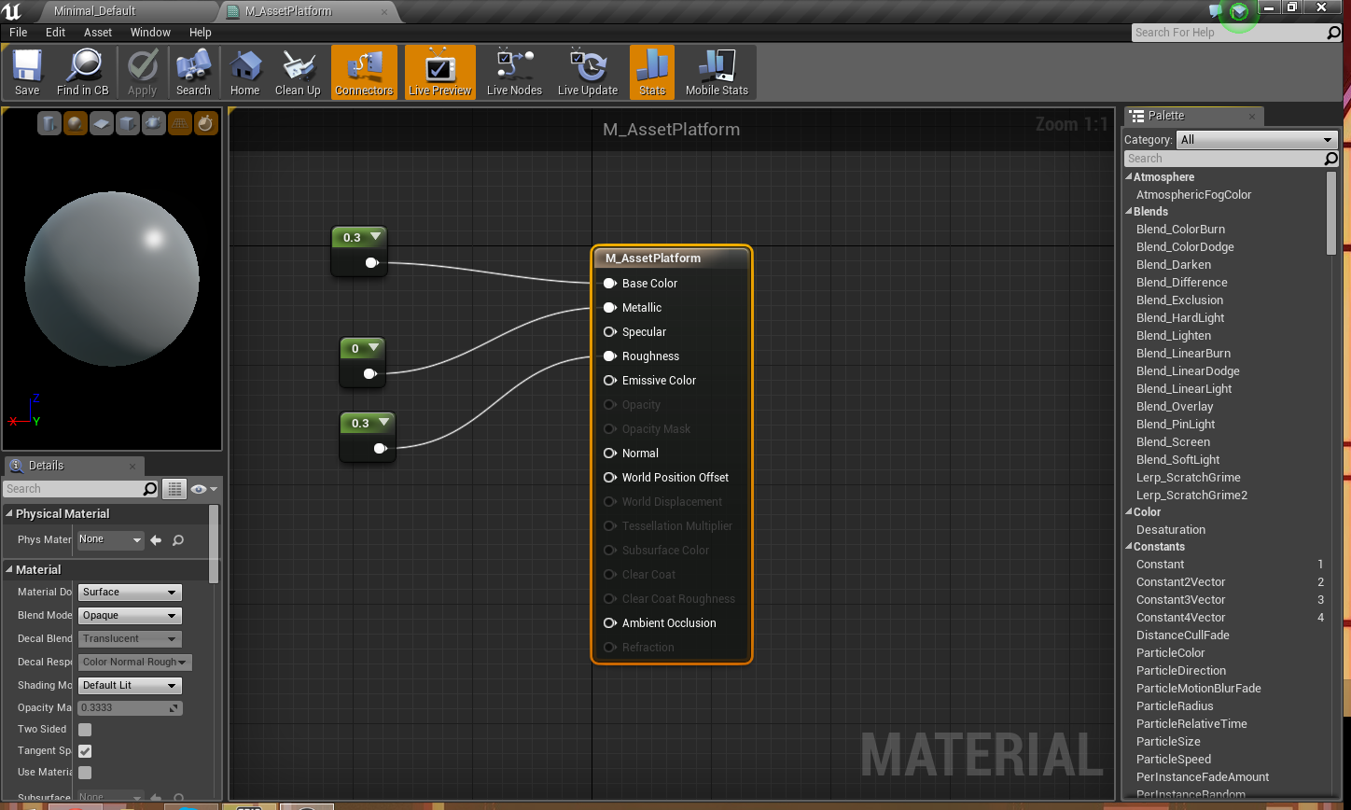This screenshot has width=1351, height=810.
Task: Select Constant3Vector in the Palette list
Action: coord(1180,600)
